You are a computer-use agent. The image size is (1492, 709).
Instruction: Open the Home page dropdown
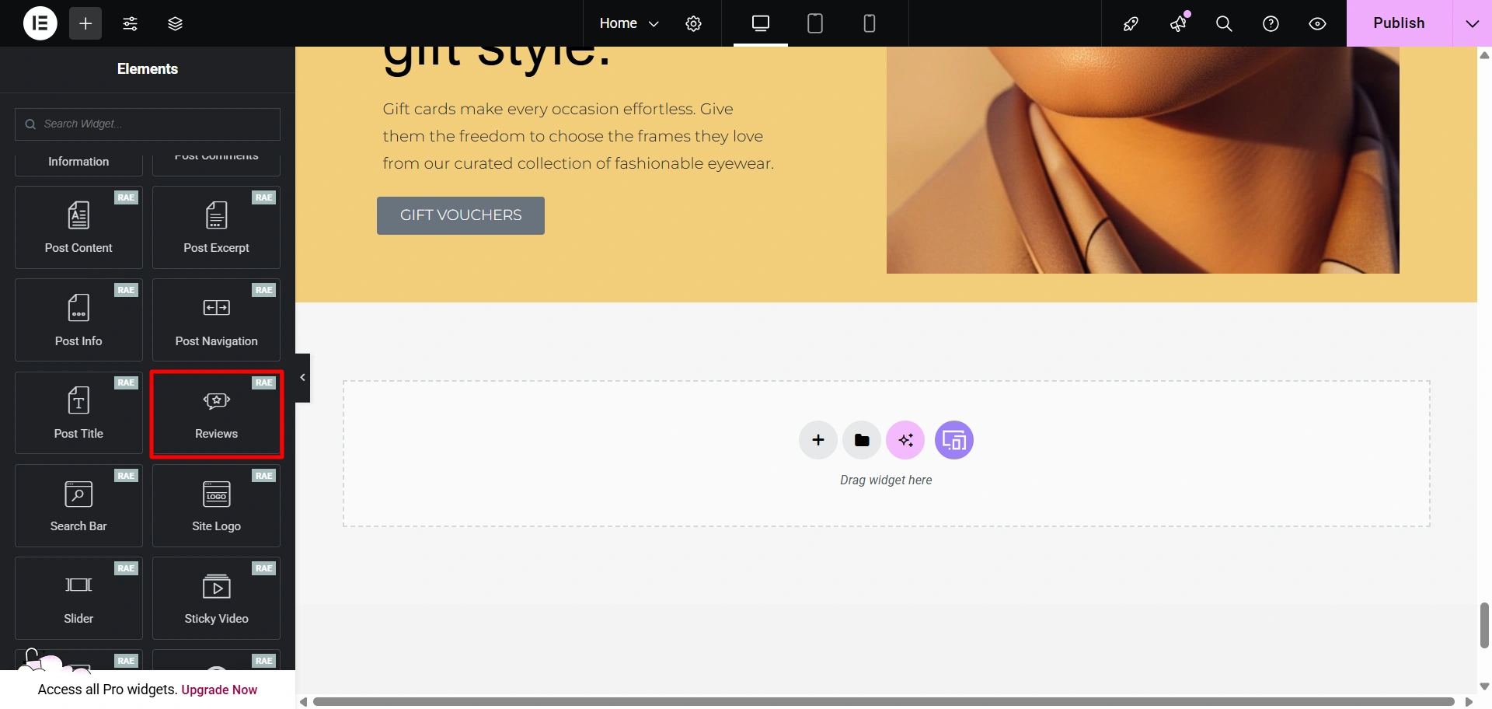(x=629, y=23)
